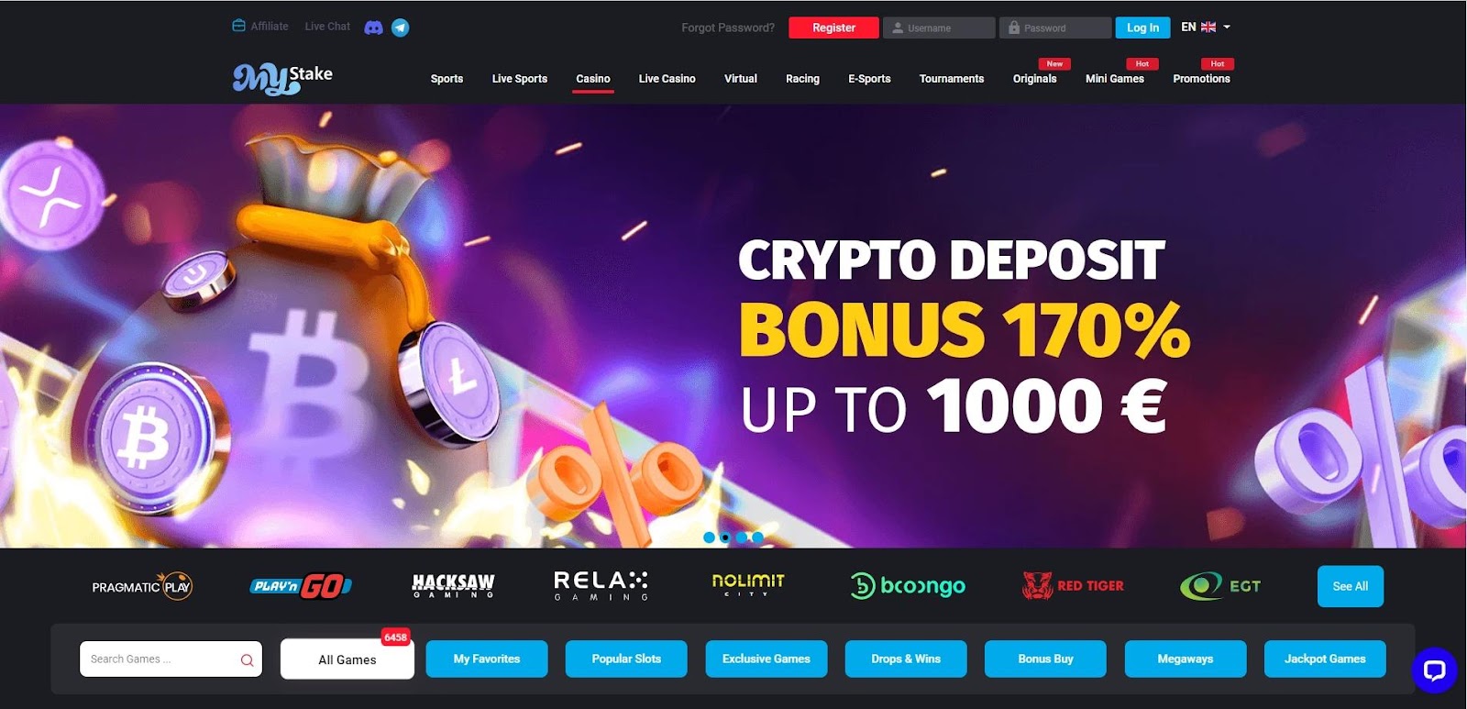
Task: Click the Forgot Password link
Action: click(728, 28)
